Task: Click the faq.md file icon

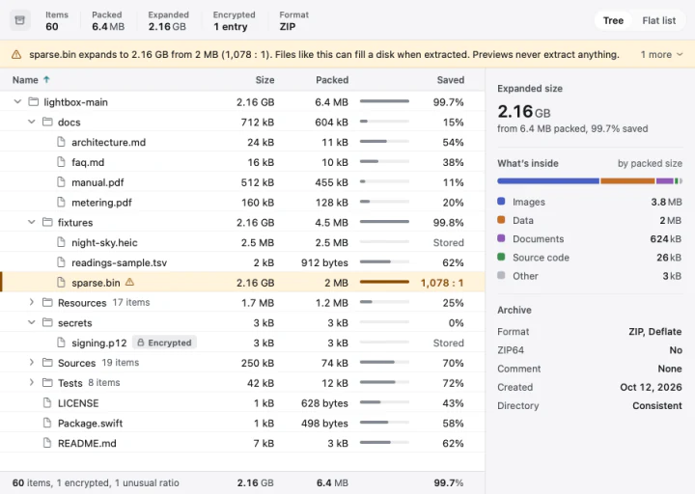Action: click(61, 162)
